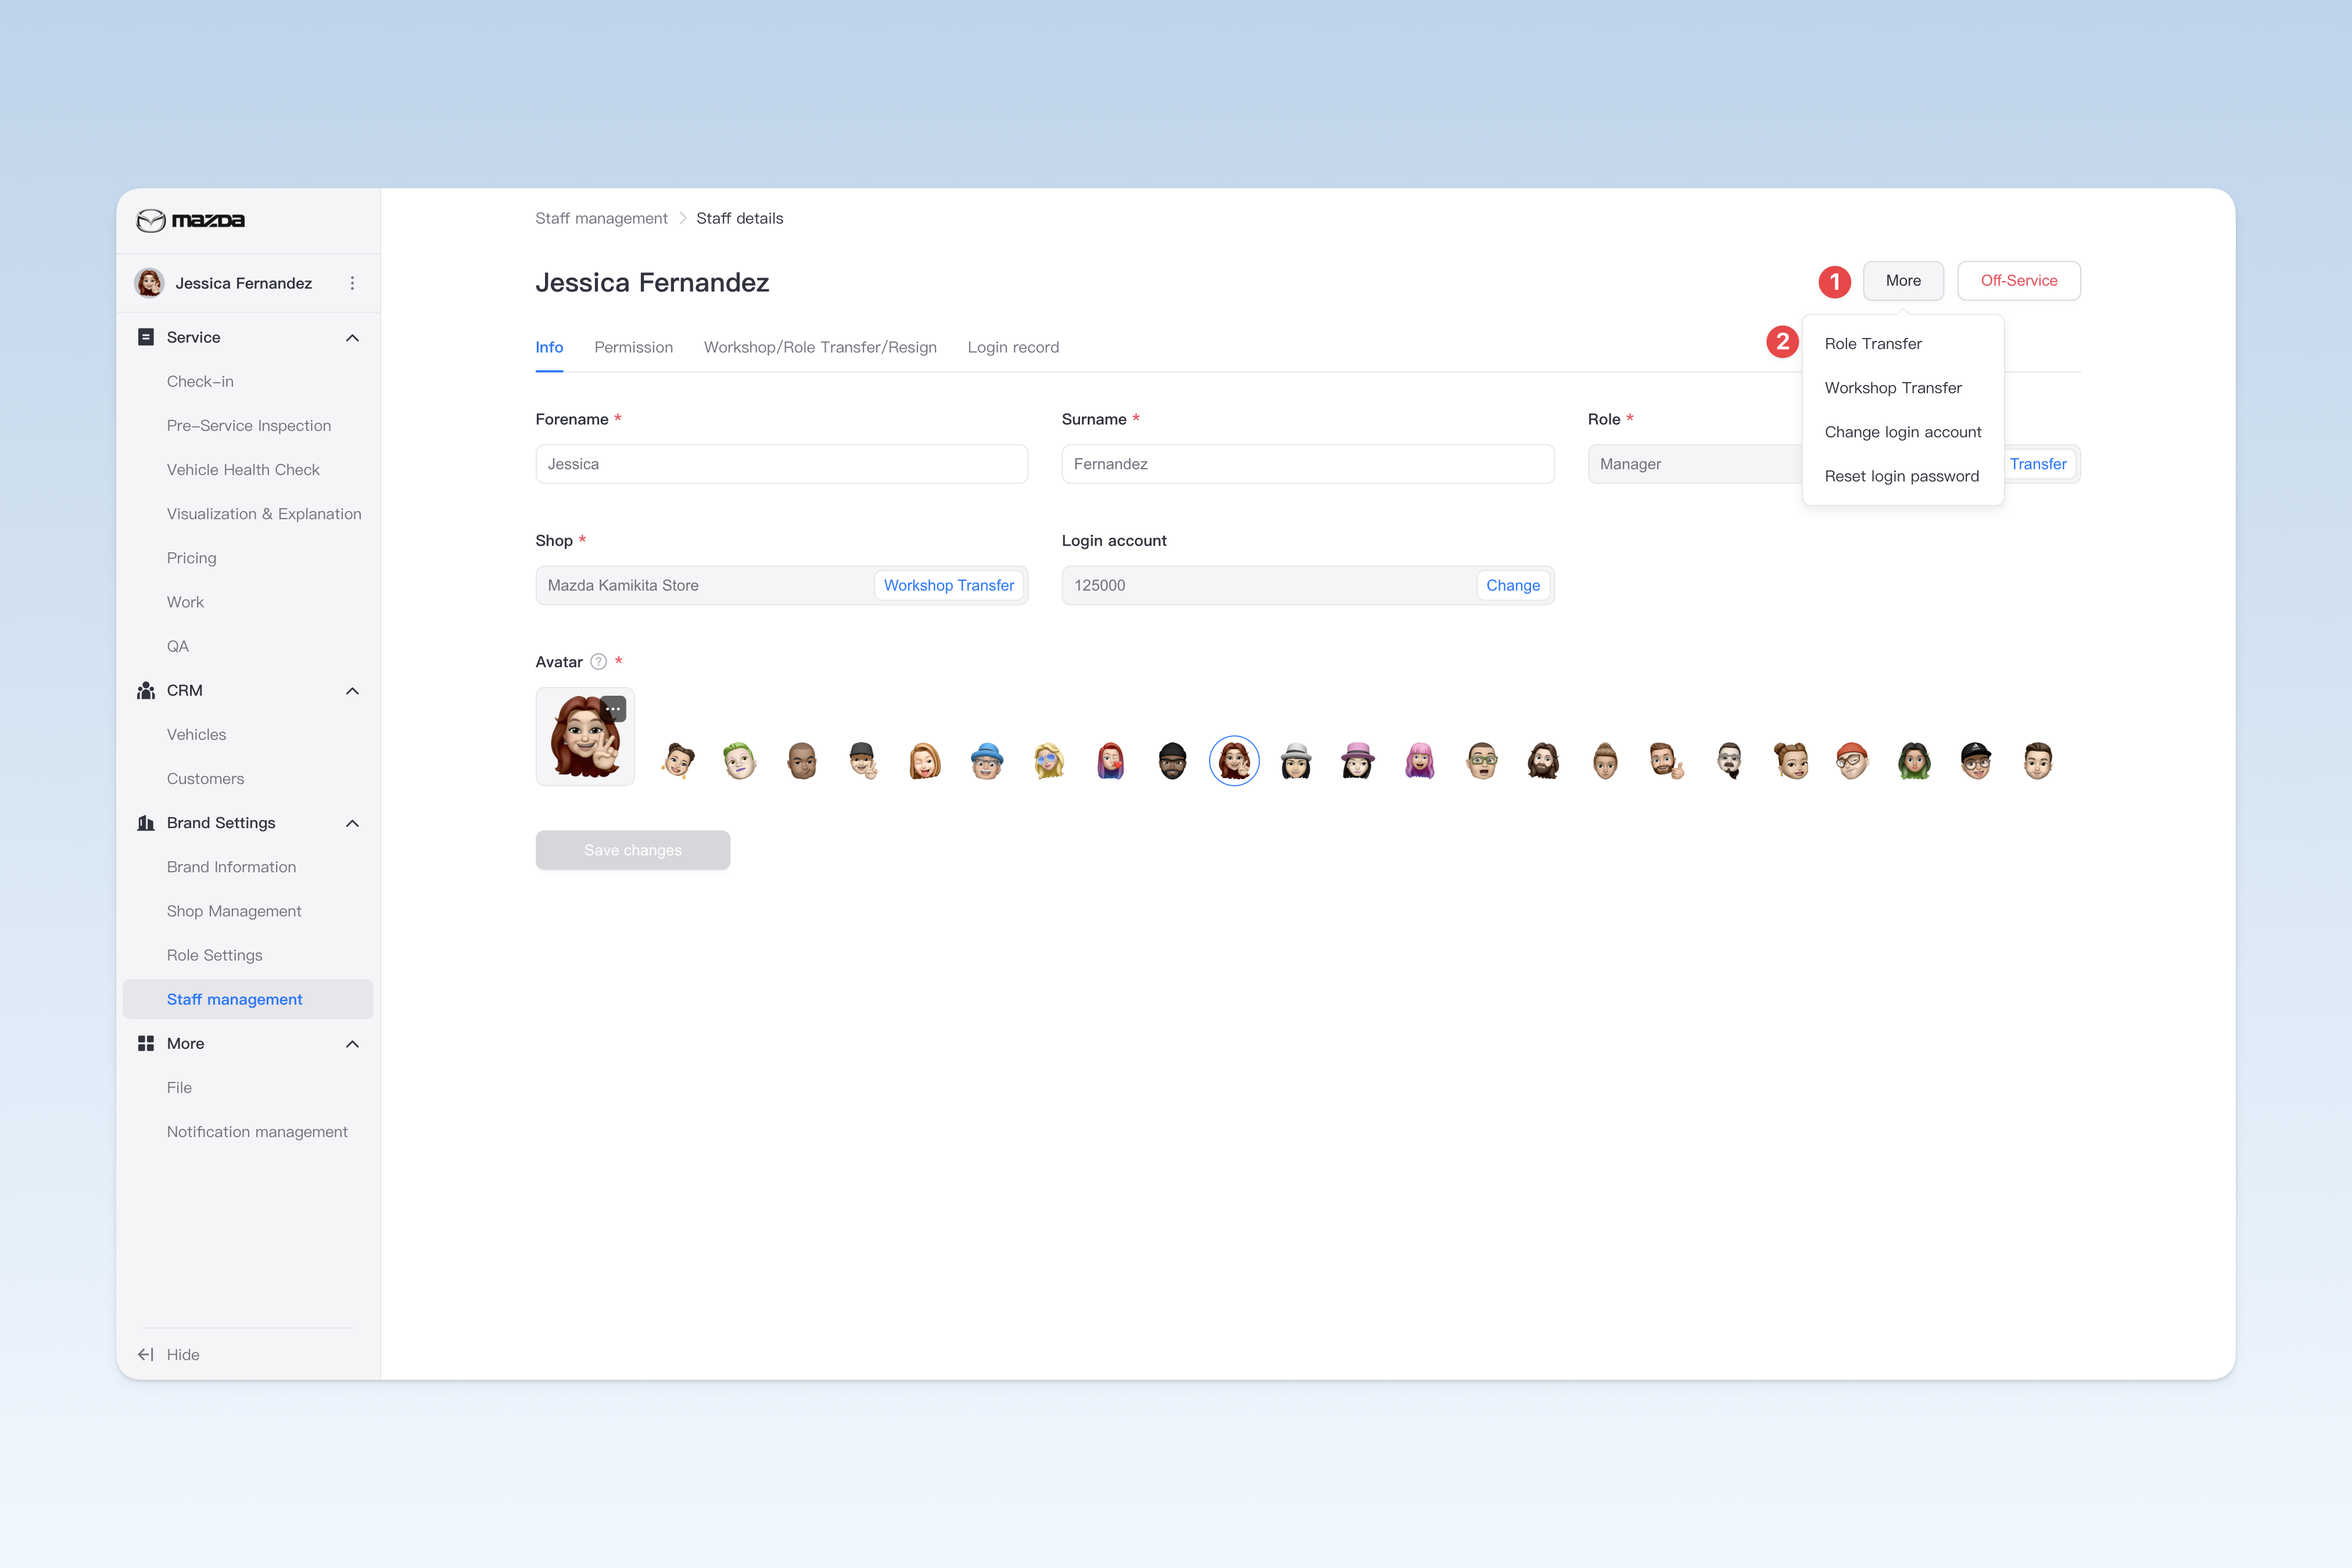2352x1568 pixels.
Task: Click the Avatar help question-mark icon
Action: point(598,661)
